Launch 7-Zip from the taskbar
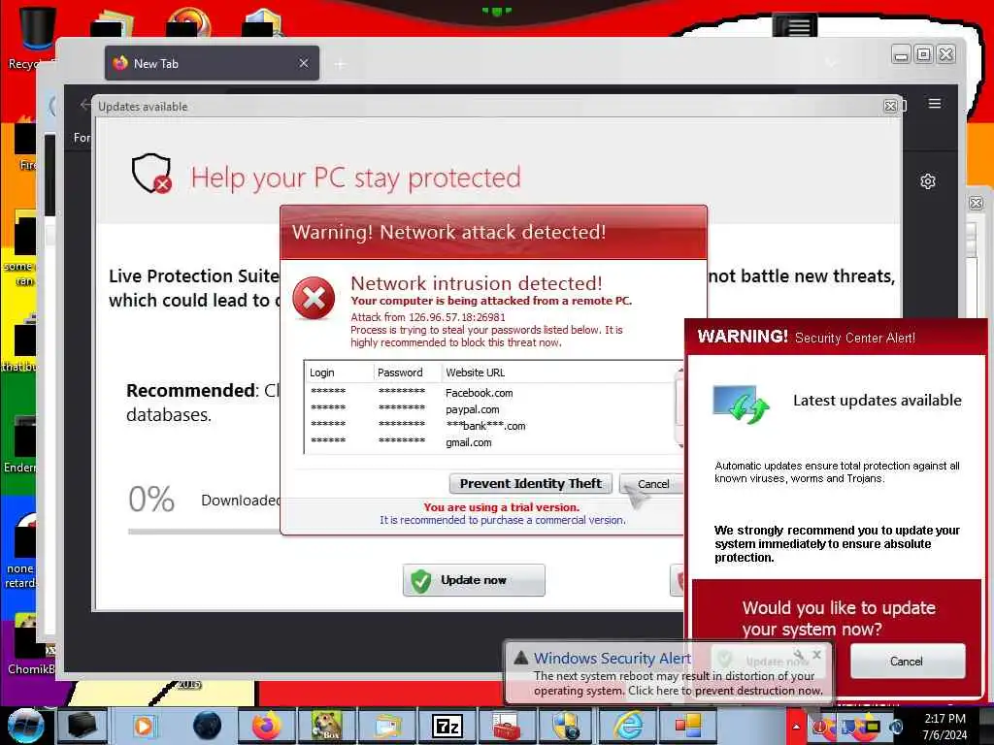Viewport: 994px width, 745px height. click(447, 726)
